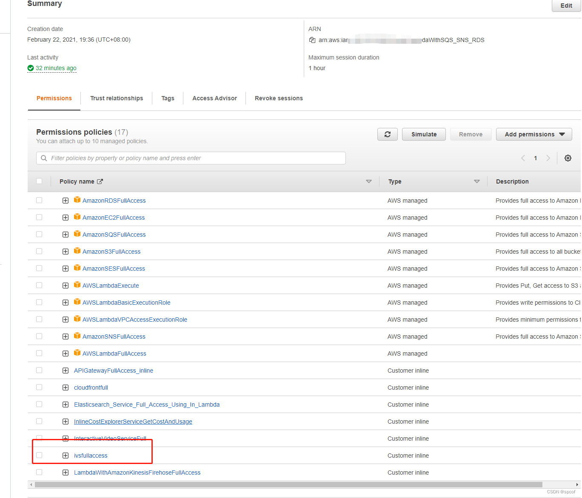Click the orange box icon for AmazonEC2FullAccess

coord(77,217)
